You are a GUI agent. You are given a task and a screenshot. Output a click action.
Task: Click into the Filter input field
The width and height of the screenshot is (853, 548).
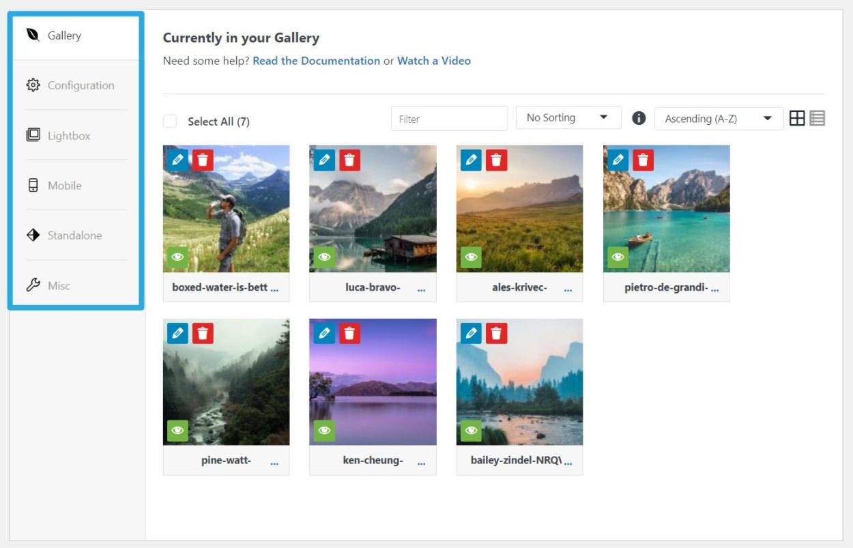[449, 118]
